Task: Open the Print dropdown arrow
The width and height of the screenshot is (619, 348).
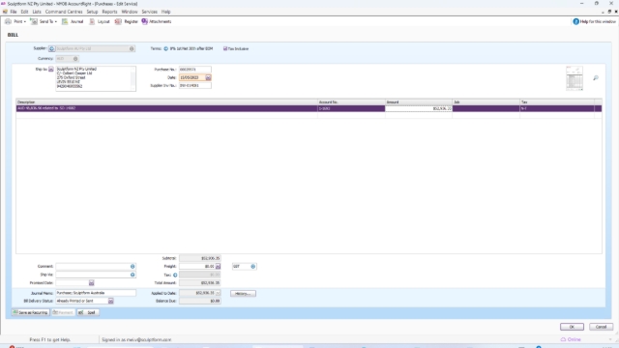Action: coord(25,22)
